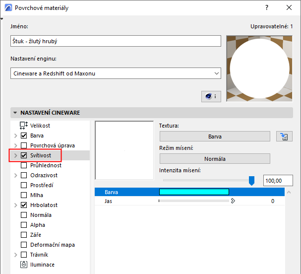Enable the Průhlednost checkbox

point(24,165)
